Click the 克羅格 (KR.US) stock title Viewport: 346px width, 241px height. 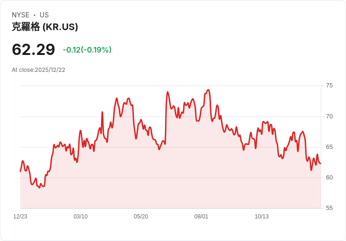tap(45, 27)
